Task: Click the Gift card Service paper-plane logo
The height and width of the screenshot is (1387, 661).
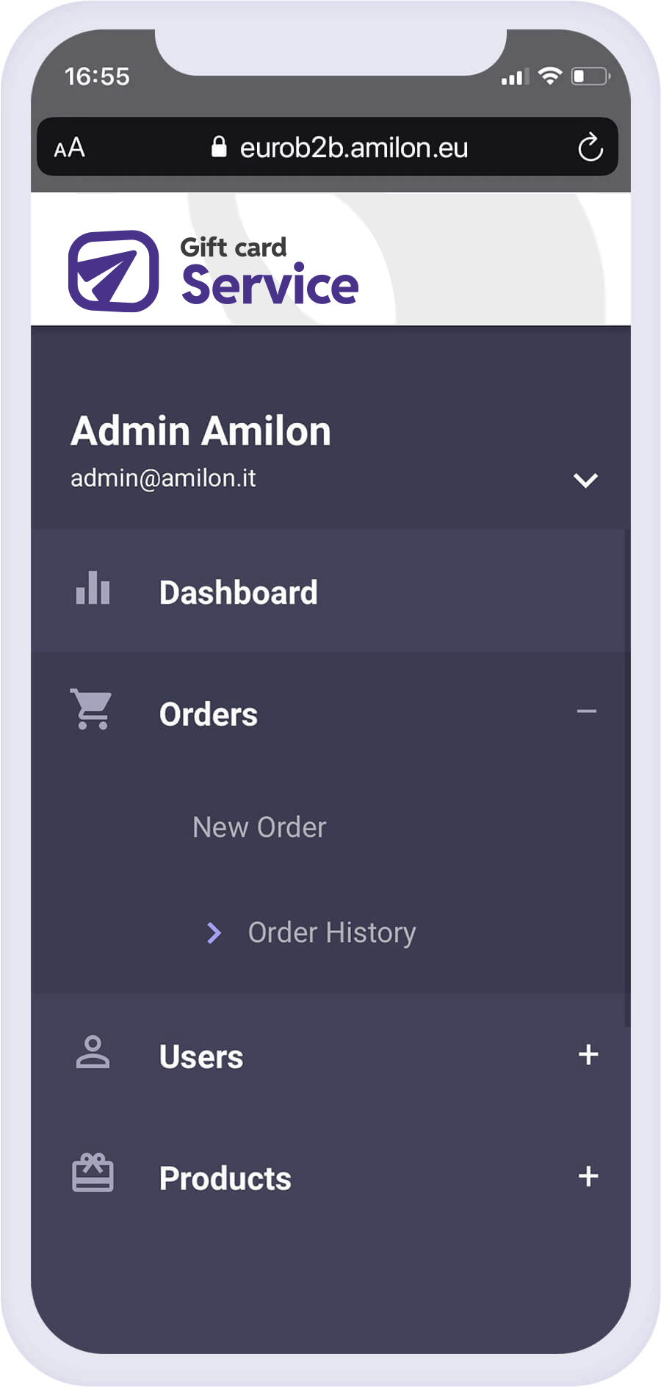Action: coord(113,271)
